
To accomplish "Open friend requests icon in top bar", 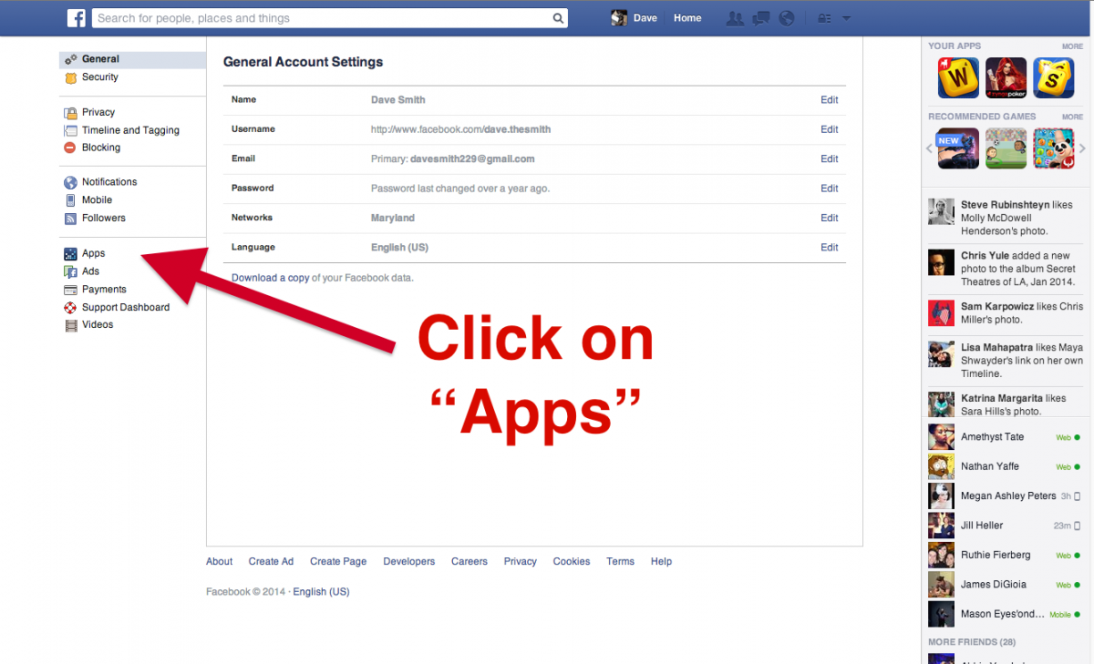I will coord(735,18).
